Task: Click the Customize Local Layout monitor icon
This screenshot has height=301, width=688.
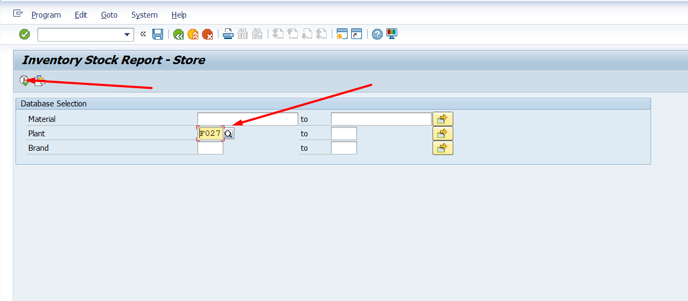Action: pos(392,34)
